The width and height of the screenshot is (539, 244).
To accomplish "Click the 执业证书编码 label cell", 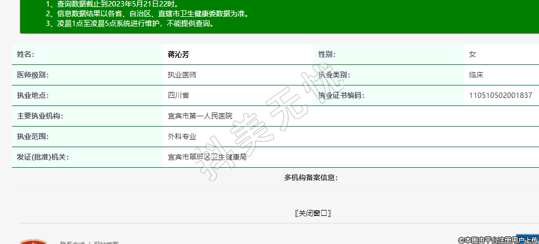I will pyautogui.click(x=341, y=96).
